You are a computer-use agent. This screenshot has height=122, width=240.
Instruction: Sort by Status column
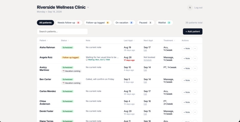65,41
